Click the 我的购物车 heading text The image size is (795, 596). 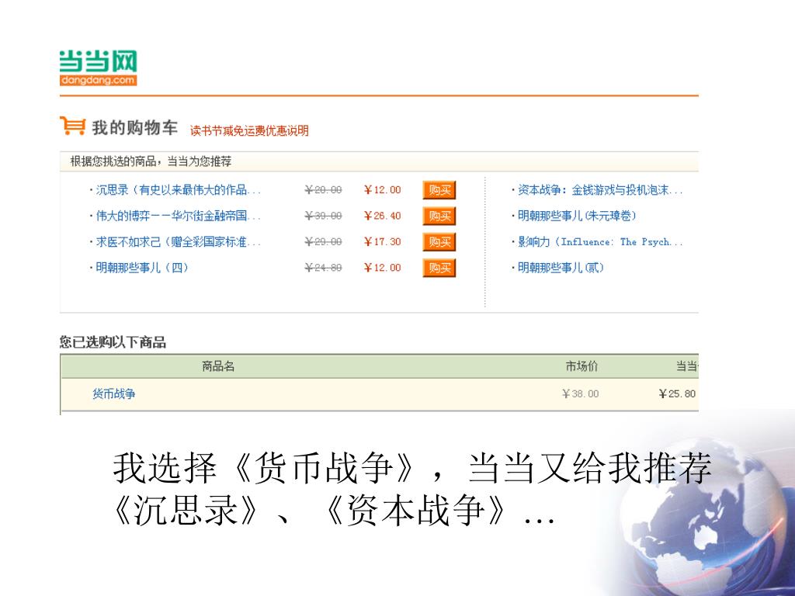(x=135, y=127)
